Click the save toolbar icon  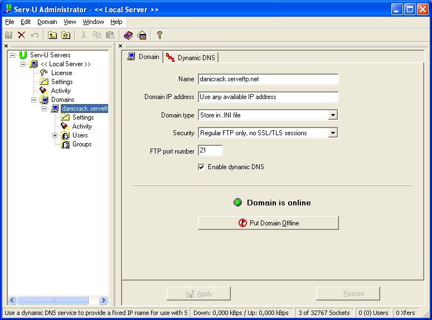coord(9,35)
